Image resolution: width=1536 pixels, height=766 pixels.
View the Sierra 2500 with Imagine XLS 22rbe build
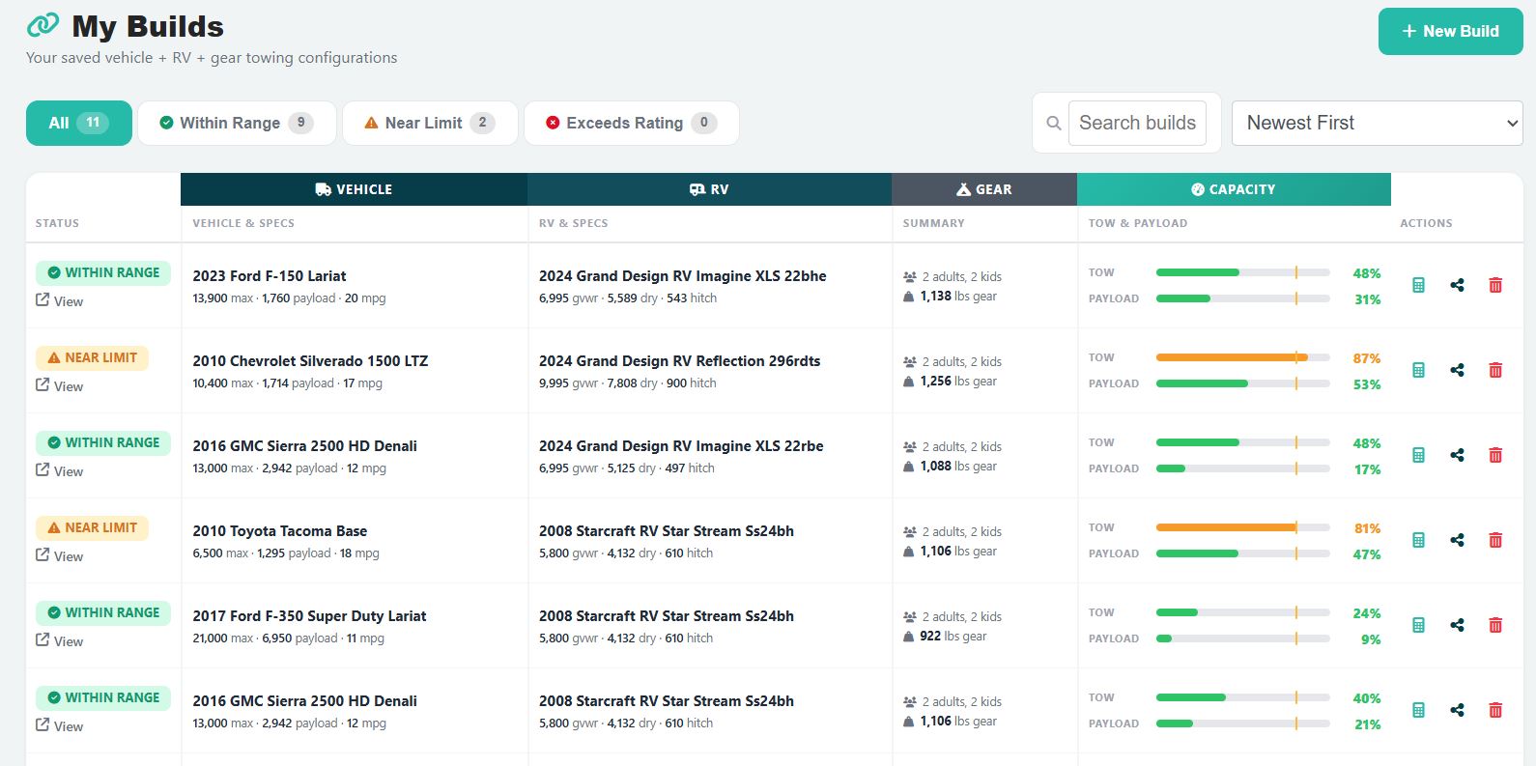(60, 471)
